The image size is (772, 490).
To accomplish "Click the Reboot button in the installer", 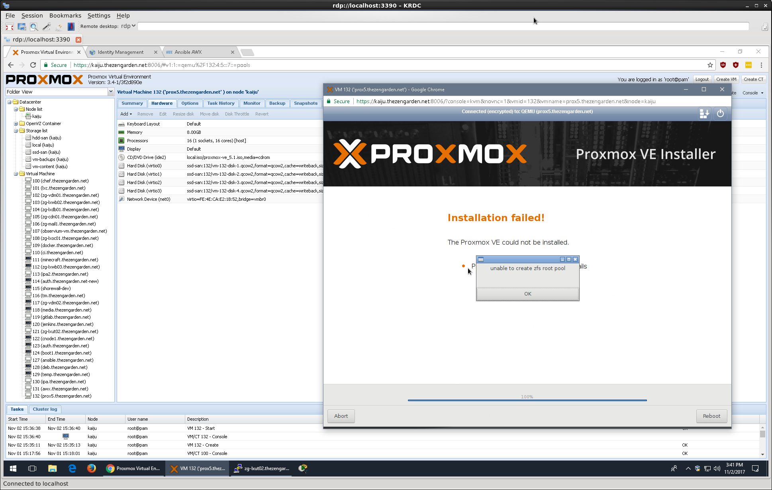I will tap(711, 416).
